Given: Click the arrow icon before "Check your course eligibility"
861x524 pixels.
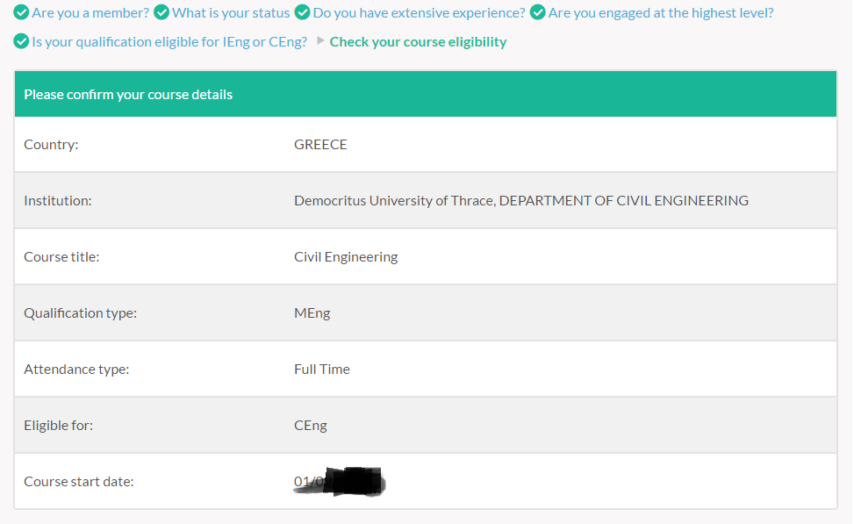Looking at the screenshot, I should 320,41.
